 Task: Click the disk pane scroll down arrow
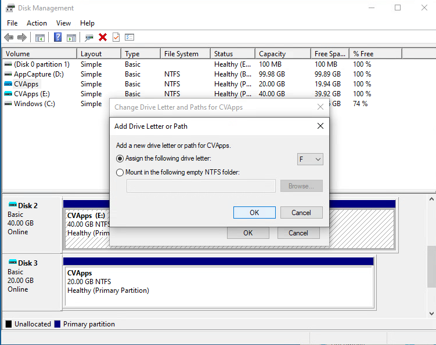pos(431,314)
